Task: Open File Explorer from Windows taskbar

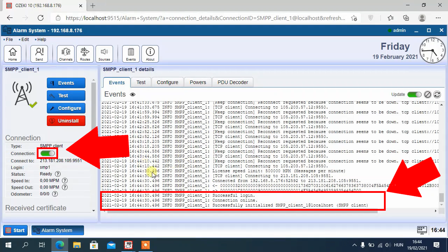Action: click(x=77, y=245)
